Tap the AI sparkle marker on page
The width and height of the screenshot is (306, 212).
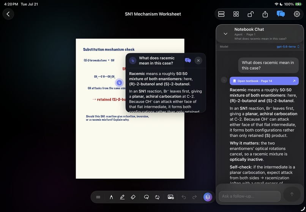[119, 83]
